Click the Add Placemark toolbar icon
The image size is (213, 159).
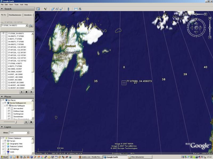(46, 9)
